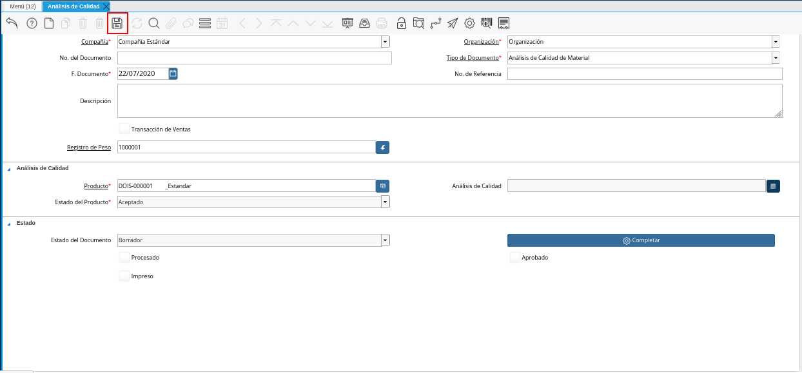The width and height of the screenshot is (802, 373).
Task: Check the Procesado checkbox
Action: [x=124, y=257]
